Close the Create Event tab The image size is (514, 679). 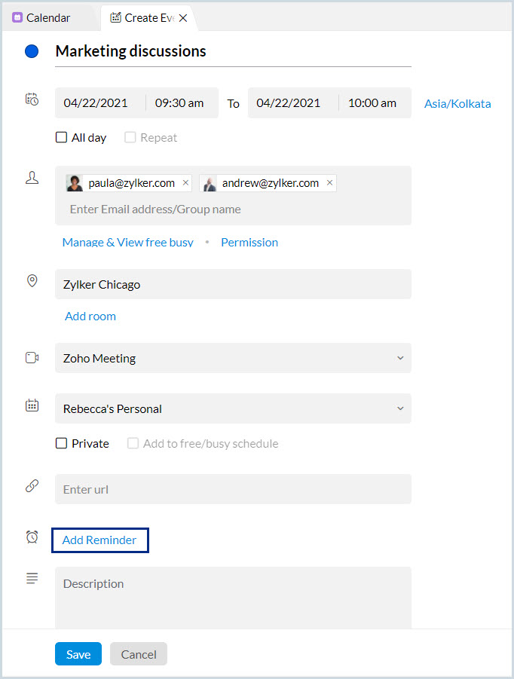click(x=183, y=18)
